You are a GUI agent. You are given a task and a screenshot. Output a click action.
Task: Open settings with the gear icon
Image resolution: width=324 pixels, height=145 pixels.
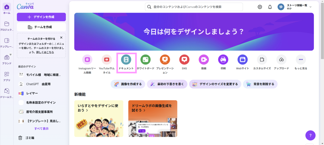pyautogui.click(x=260, y=7)
